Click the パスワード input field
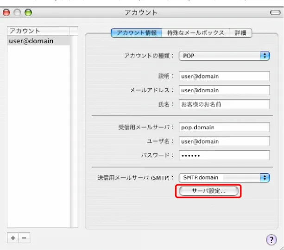This screenshot has width=284, height=250. tap(224, 155)
